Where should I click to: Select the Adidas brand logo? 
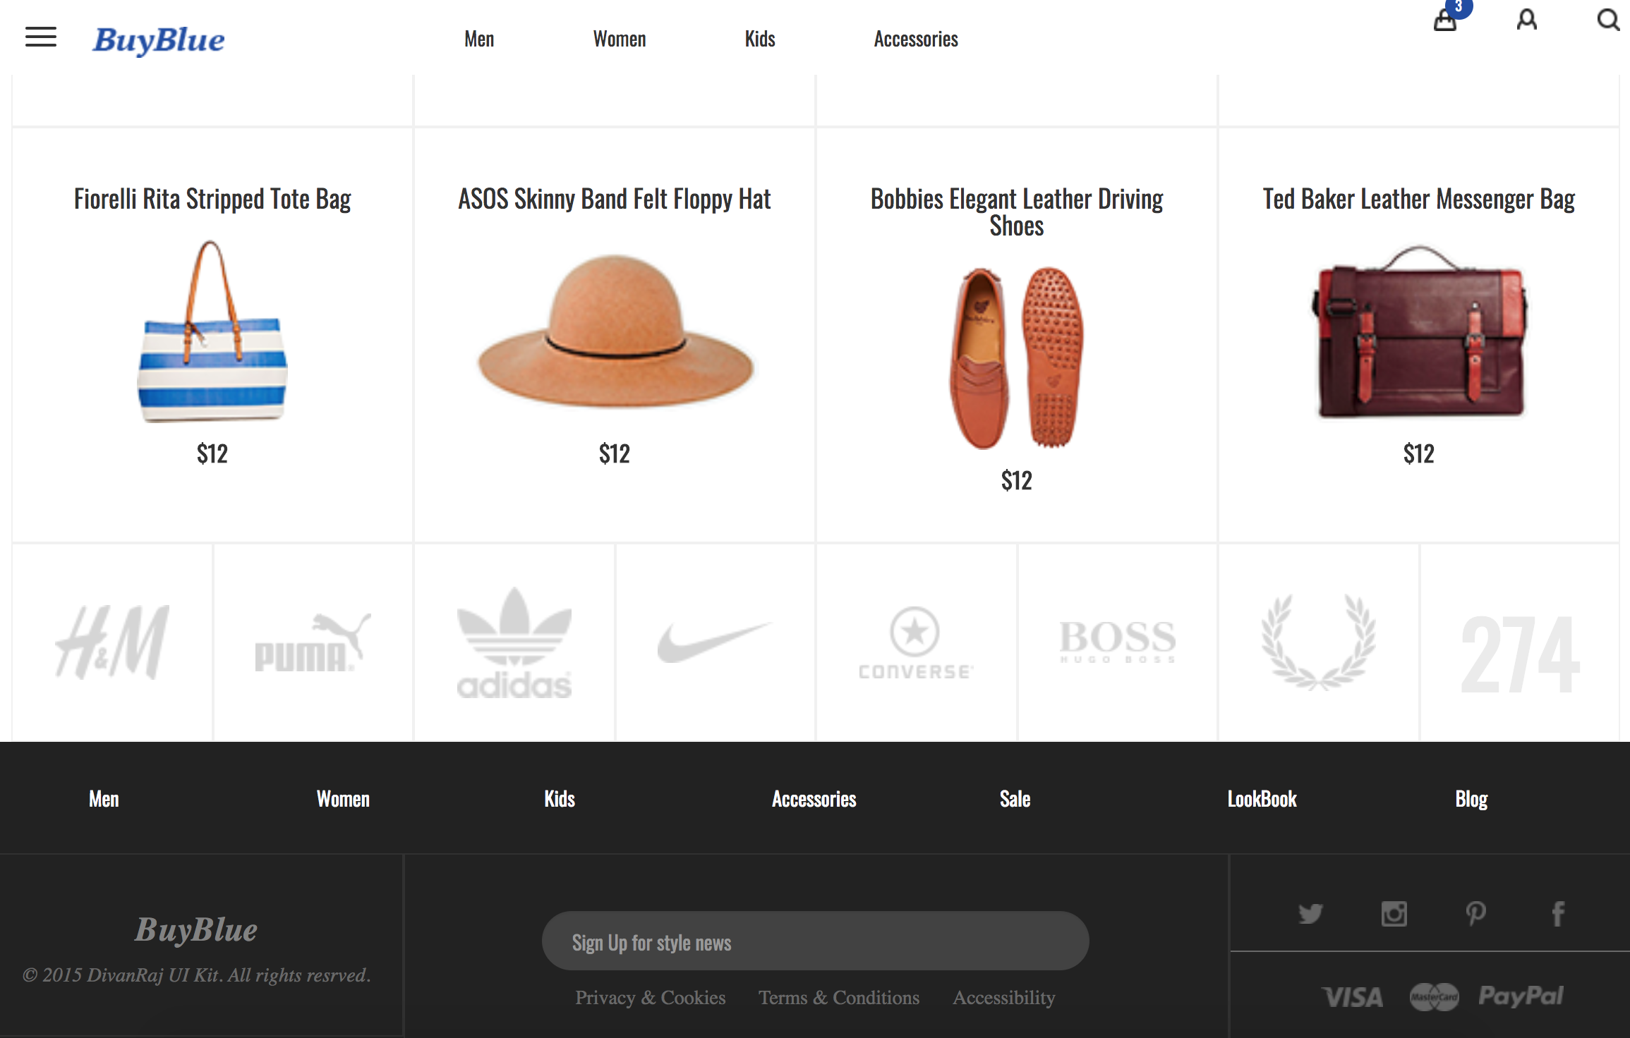[x=514, y=643]
